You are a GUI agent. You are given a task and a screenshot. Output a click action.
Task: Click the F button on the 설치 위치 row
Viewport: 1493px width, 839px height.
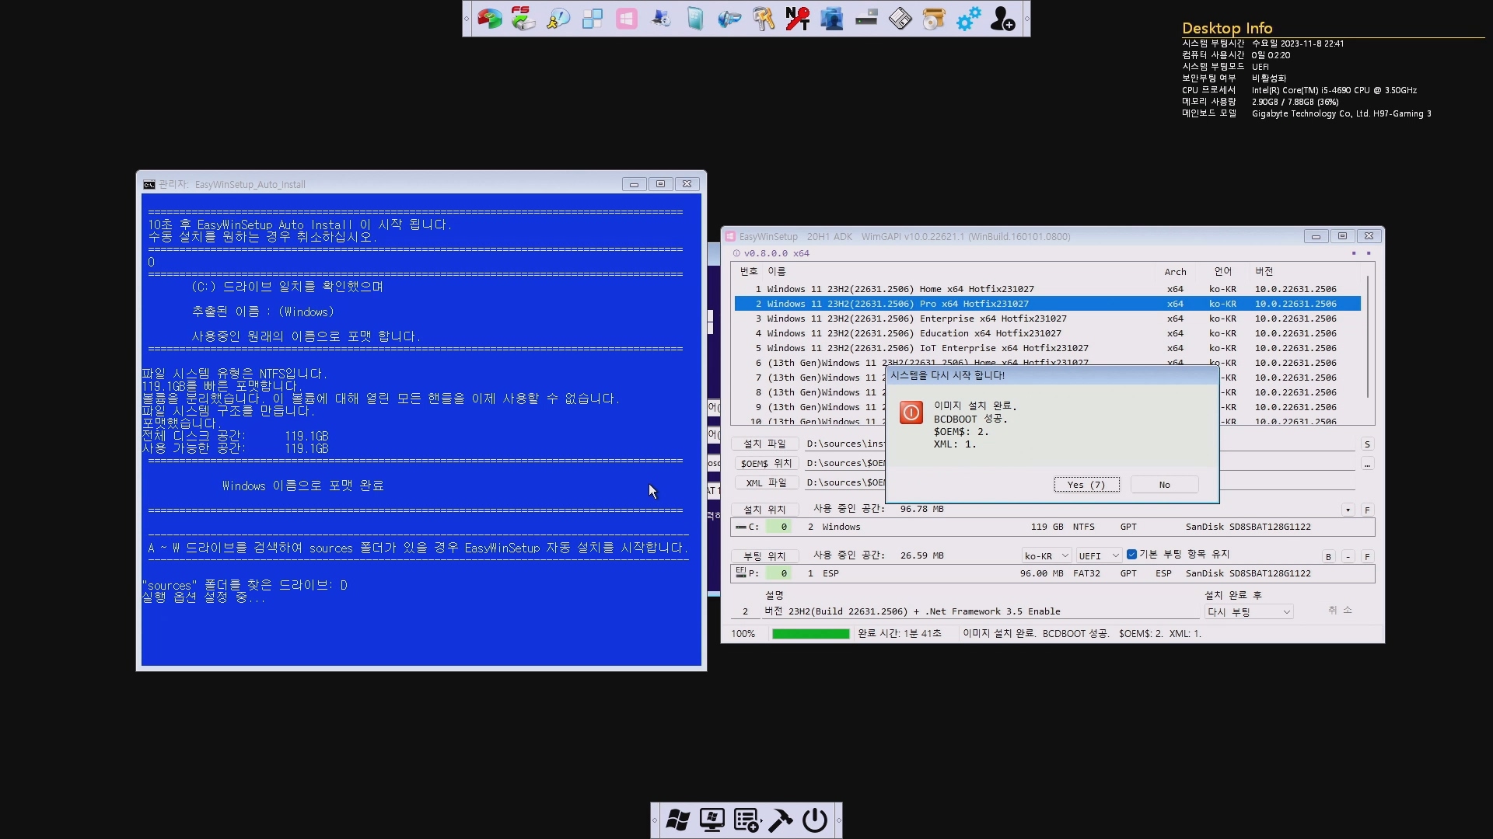(x=1367, y=510)
